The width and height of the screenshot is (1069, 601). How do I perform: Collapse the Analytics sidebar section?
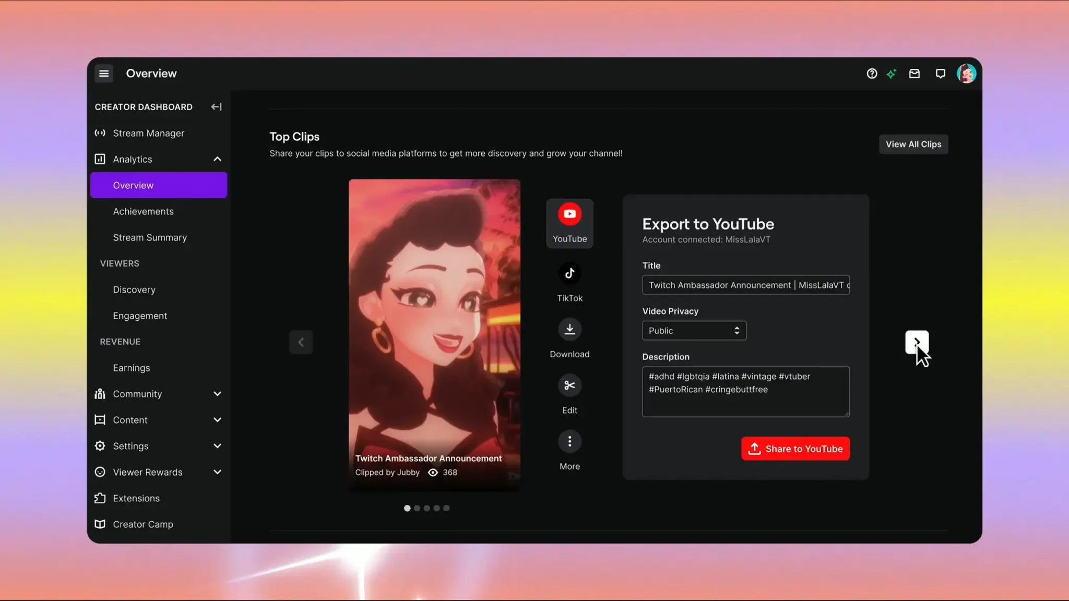pos(217,159)
